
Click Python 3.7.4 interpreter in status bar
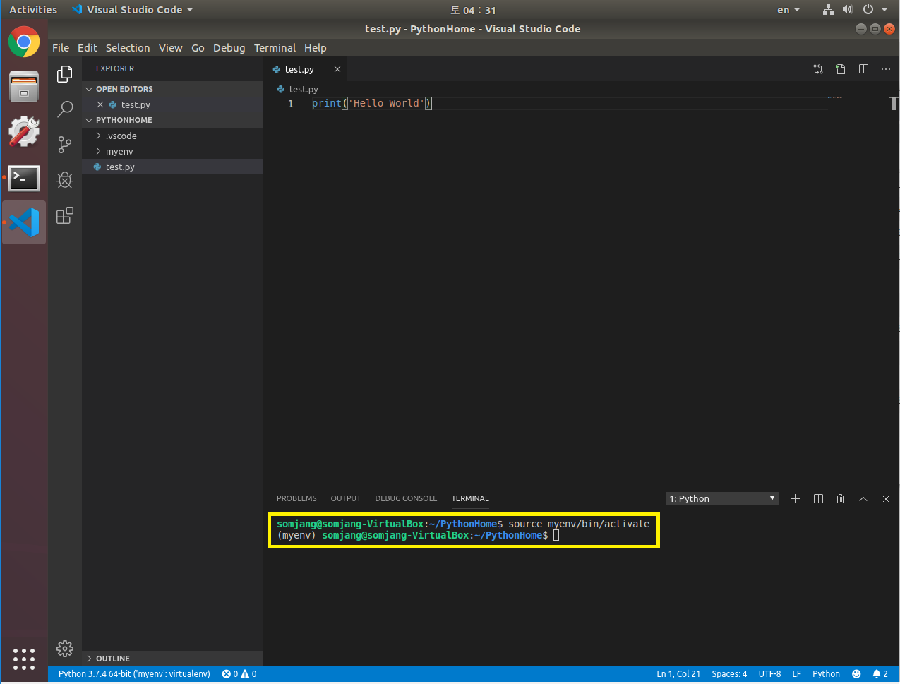pyautogui.click(x=134, y=674)
